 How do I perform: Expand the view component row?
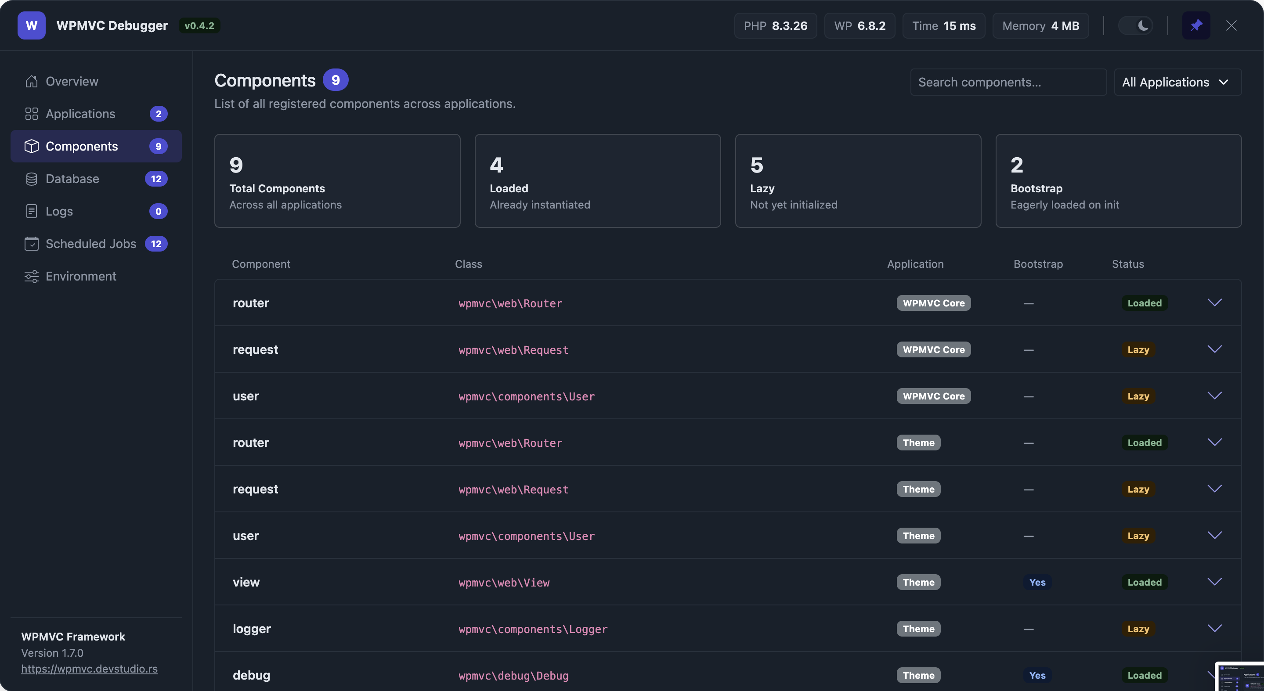pyautogui.click(x=1214, y=582)
